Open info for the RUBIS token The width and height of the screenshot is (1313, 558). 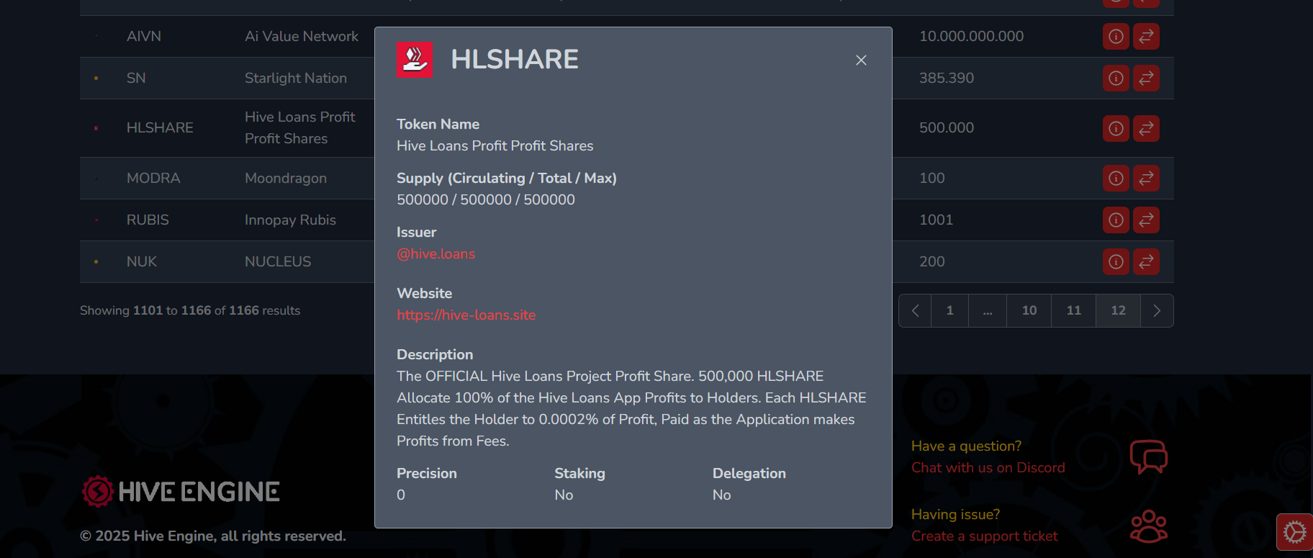pyautogui.click(x=1116, y=220)
